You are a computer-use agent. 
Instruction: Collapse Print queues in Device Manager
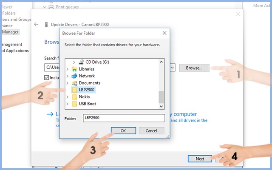pyautogui.click(x=45, y=7)
